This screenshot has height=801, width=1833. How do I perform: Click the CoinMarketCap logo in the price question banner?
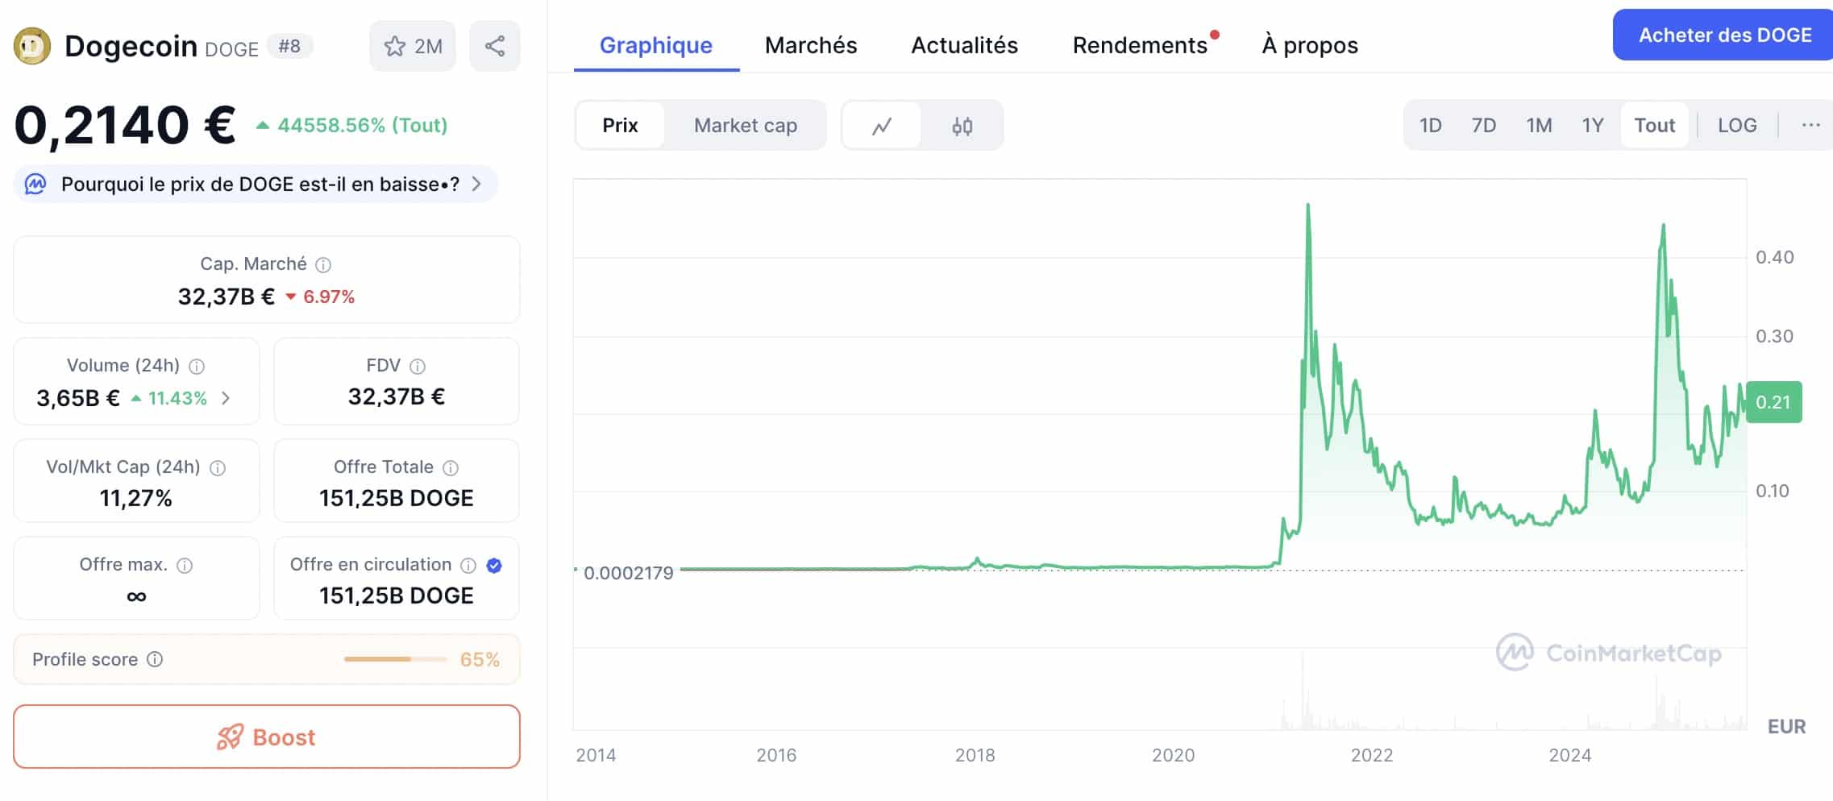[38, 184]
